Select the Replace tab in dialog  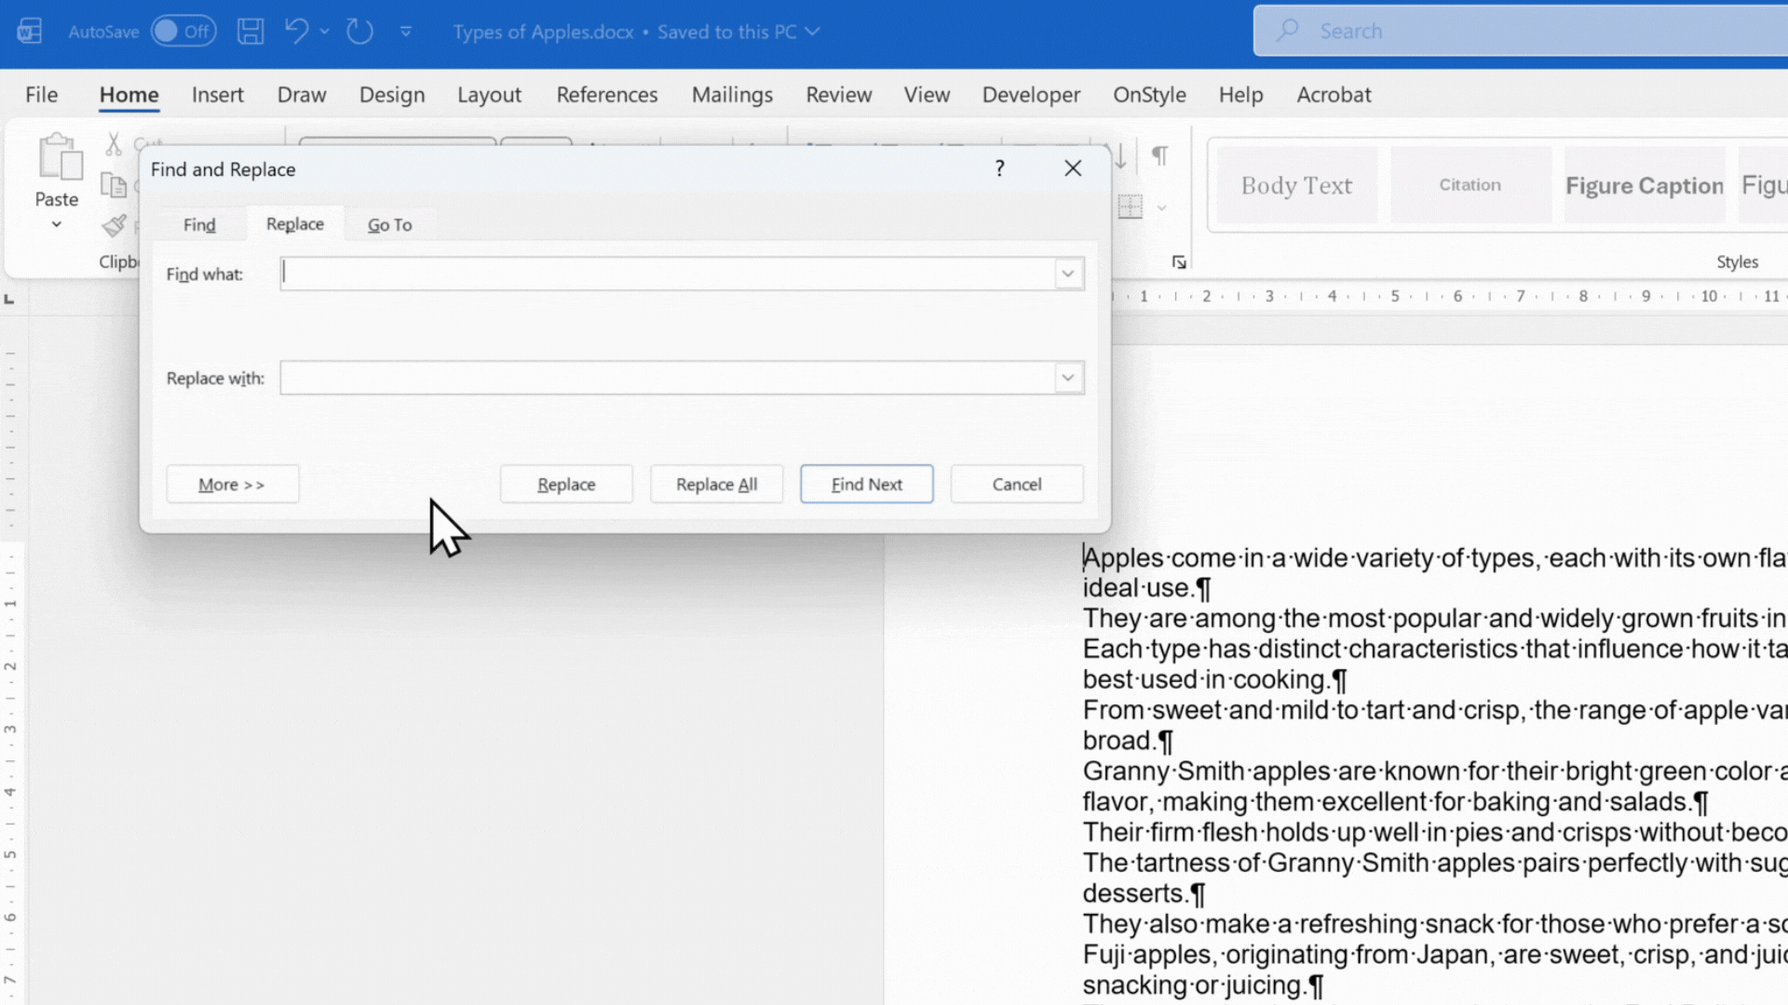[295, 224]
